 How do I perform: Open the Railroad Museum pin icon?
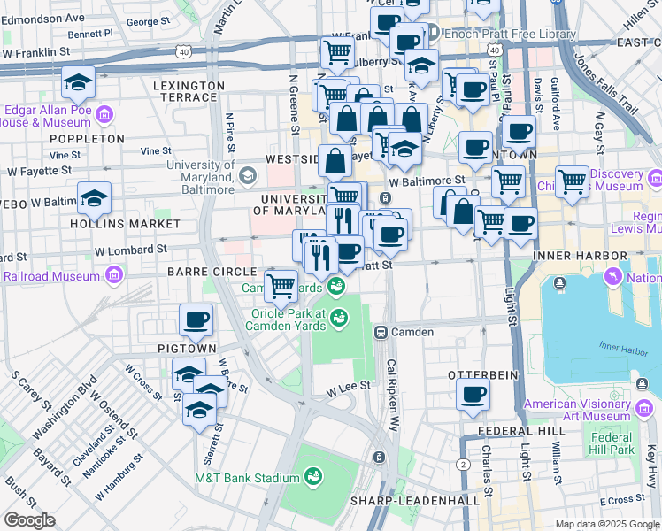point(114,274)
